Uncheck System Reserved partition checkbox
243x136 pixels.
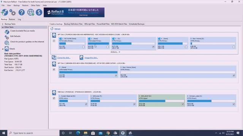click(86, 104)
